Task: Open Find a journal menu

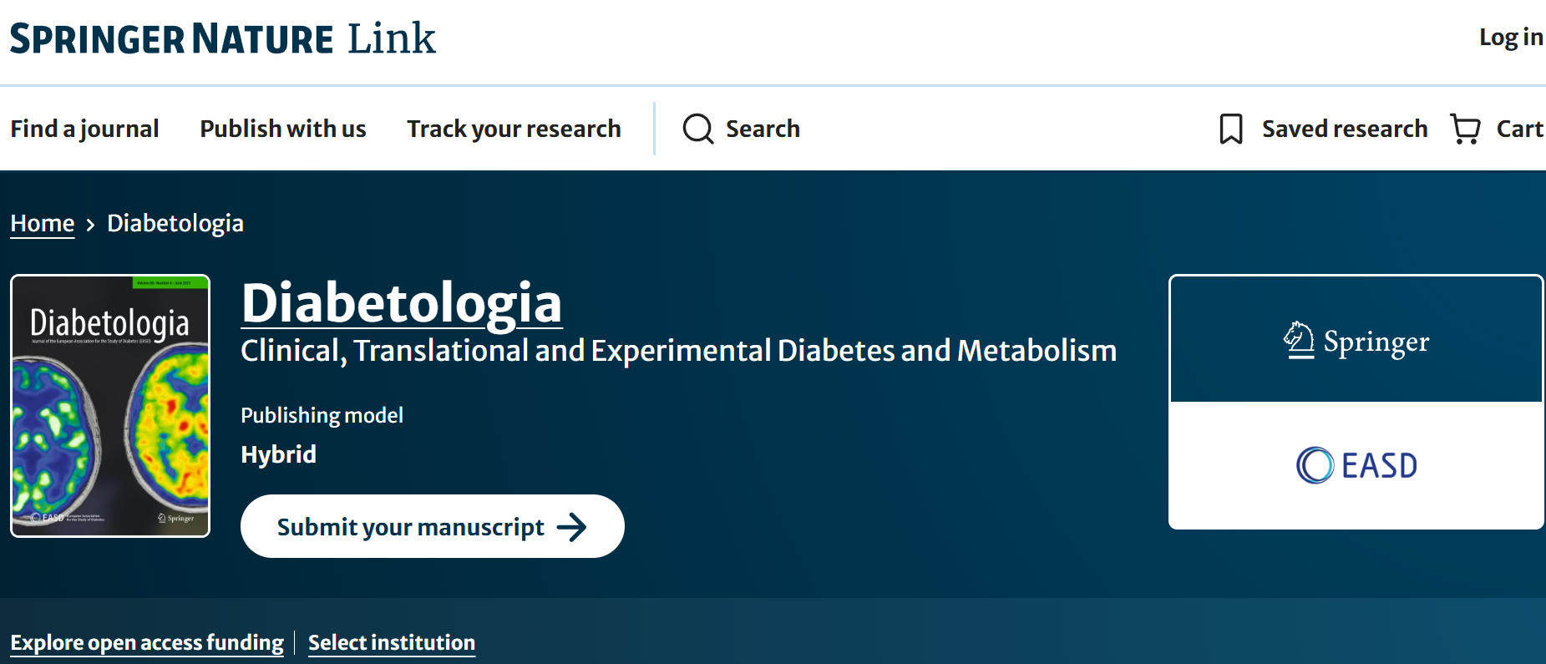Action: coord(84,129)
